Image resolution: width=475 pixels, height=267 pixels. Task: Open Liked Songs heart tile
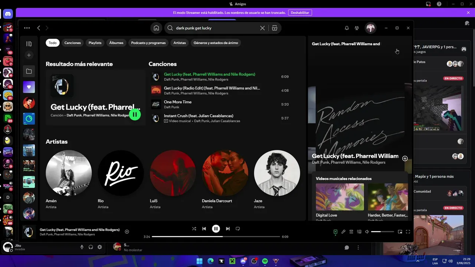pos(29,87)
